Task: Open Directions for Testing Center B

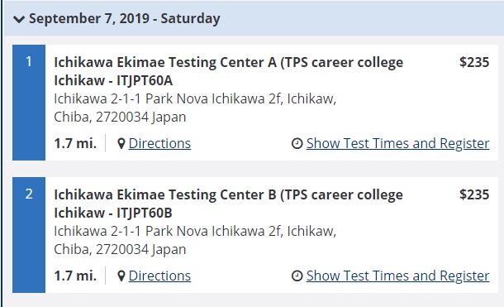Action: pyautogui.click(x=159, y=276)
